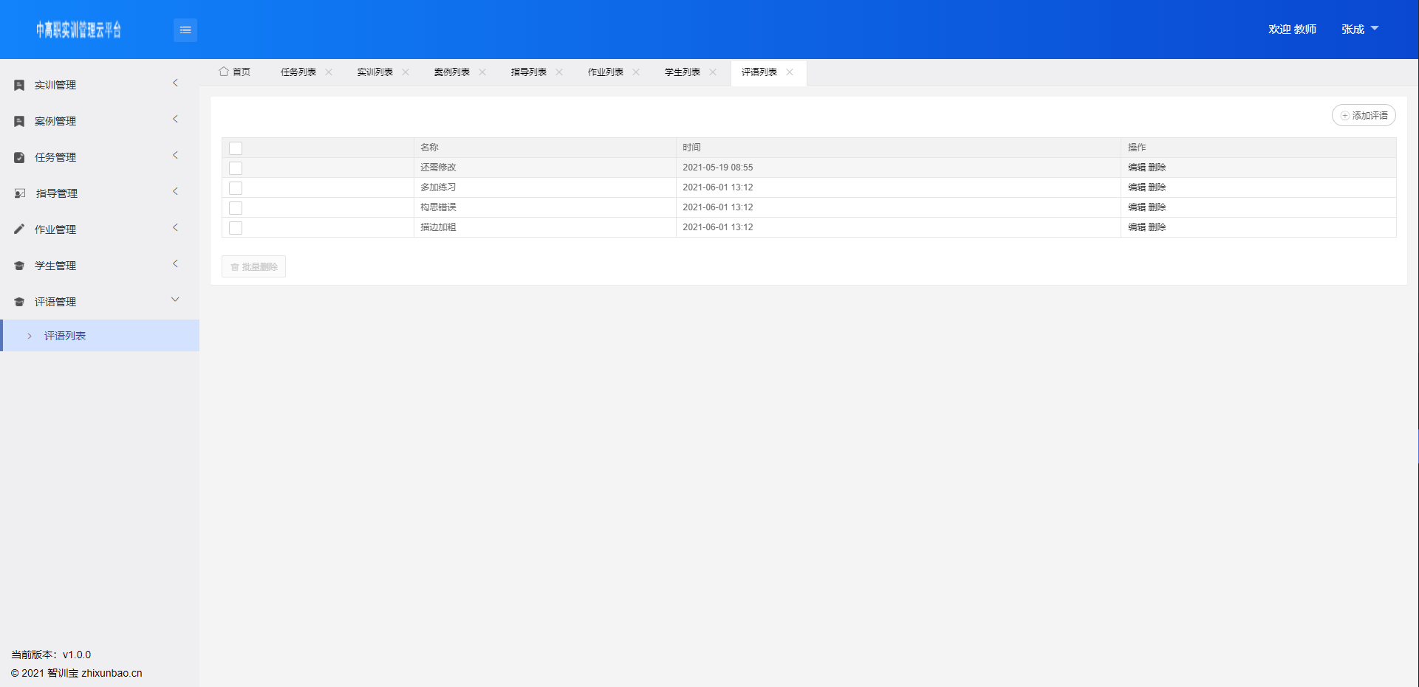Click the 学生管理 graduation cap icon
1419x687 pixels.
click(19, 266)
